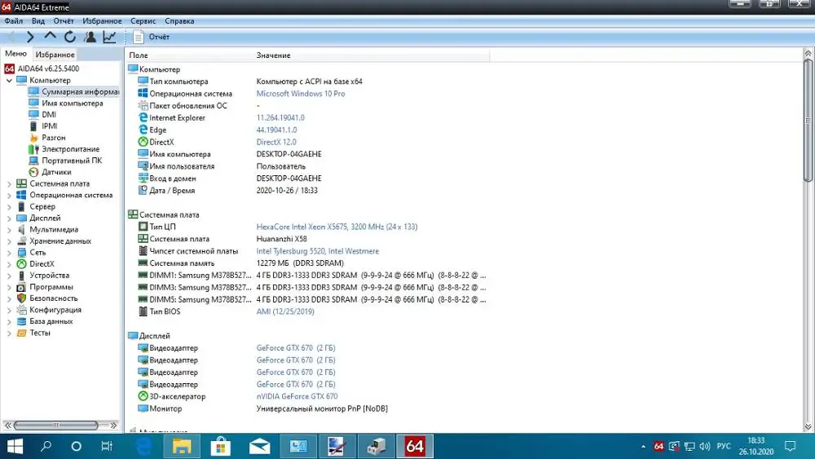Open the Windows Start button

(15, 446)
